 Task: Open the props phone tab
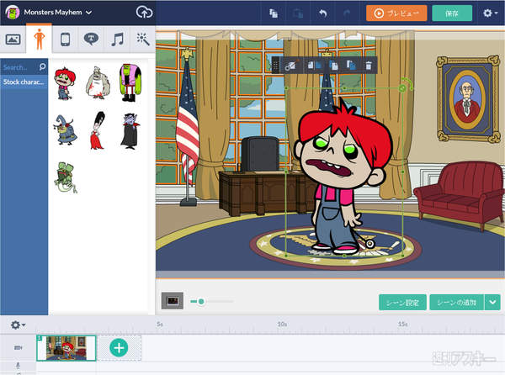click(x=65, y=40)
